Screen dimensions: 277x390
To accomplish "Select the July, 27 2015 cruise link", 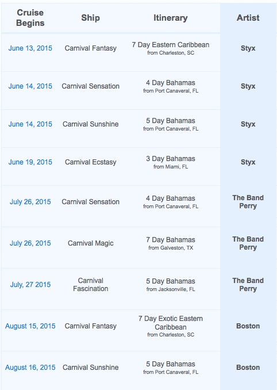I will 30,285.
